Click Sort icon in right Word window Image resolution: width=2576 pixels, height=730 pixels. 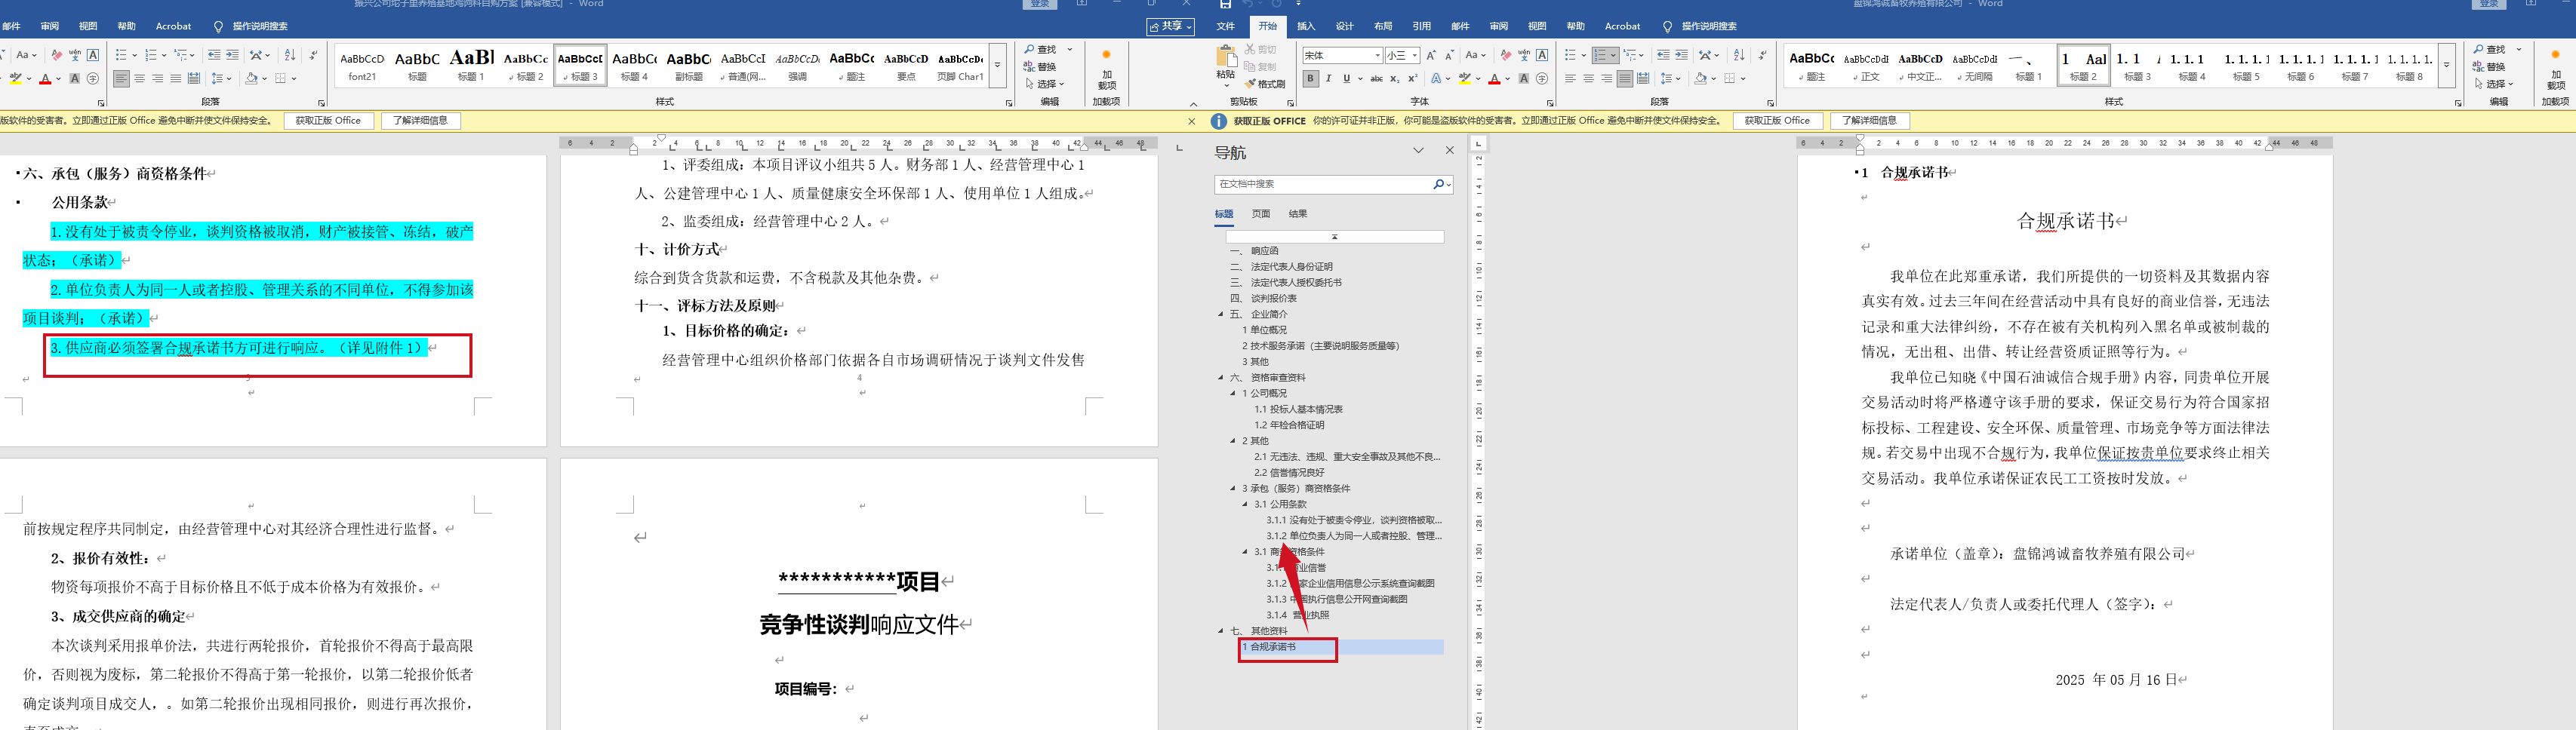1739,55
